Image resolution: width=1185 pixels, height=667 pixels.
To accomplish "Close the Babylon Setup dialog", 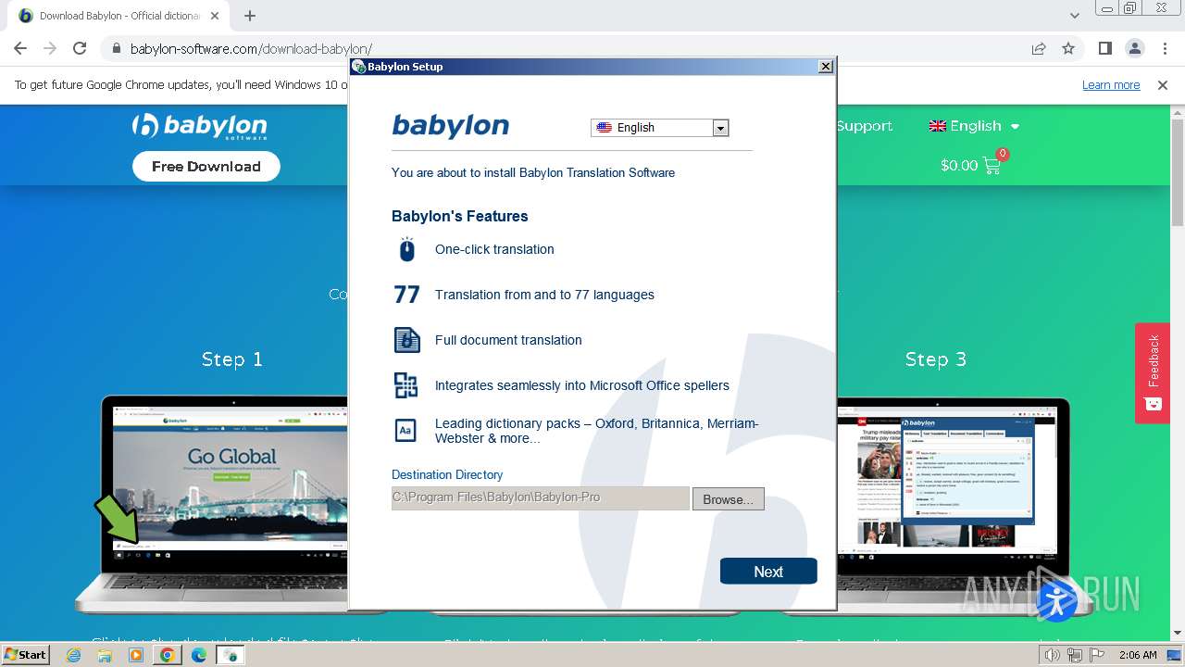I will click(x=826, y=67).
